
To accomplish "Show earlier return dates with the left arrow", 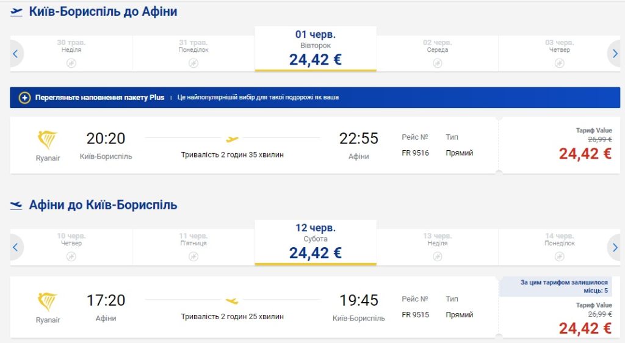I will (15, 247).
